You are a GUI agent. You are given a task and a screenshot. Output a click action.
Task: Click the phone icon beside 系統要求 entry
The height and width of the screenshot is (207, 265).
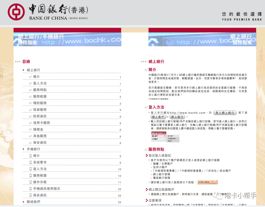[x=31, y=162]
